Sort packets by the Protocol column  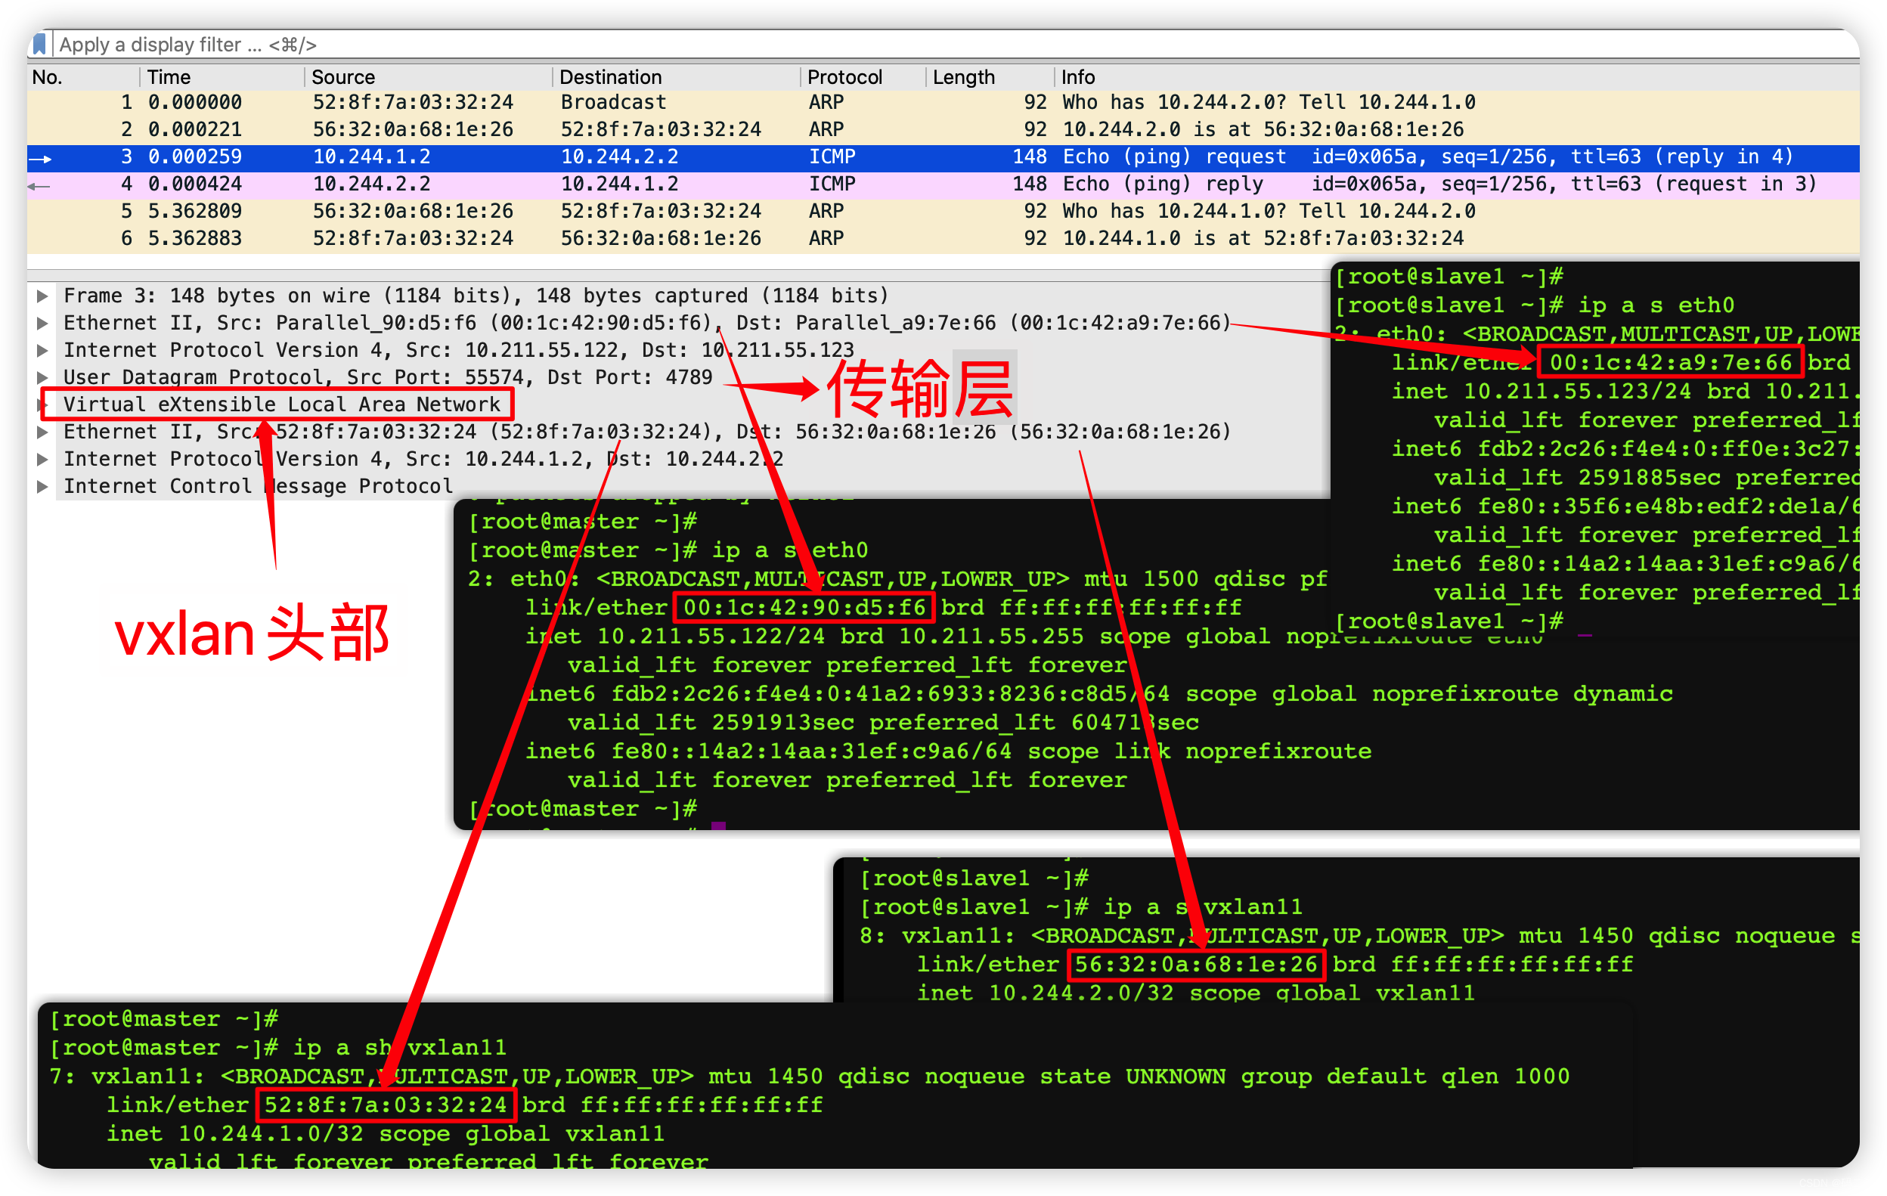click(863, 77)
